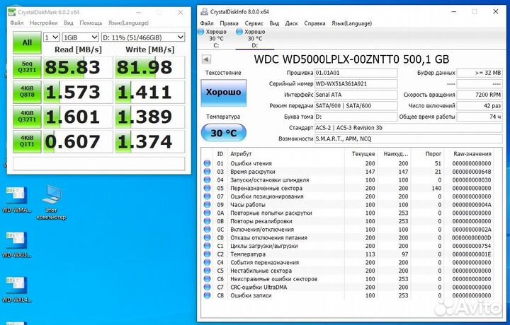Click the WDC WD5000LPLX-00ZNTT0 disk title

[351, 59]
